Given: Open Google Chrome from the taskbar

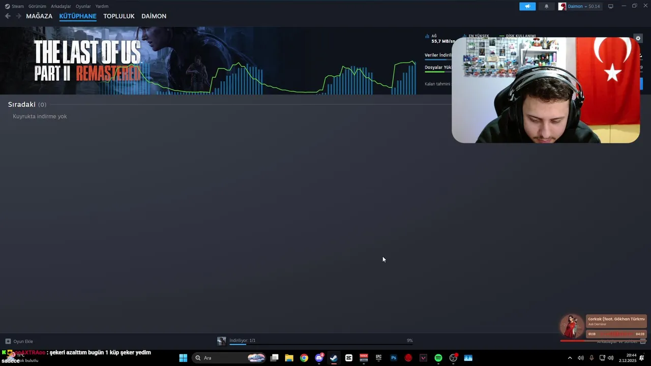Looking at the screenshot, I should coord(304,358).
